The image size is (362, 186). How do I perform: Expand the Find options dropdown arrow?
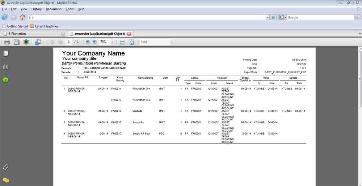click(172, 42)
